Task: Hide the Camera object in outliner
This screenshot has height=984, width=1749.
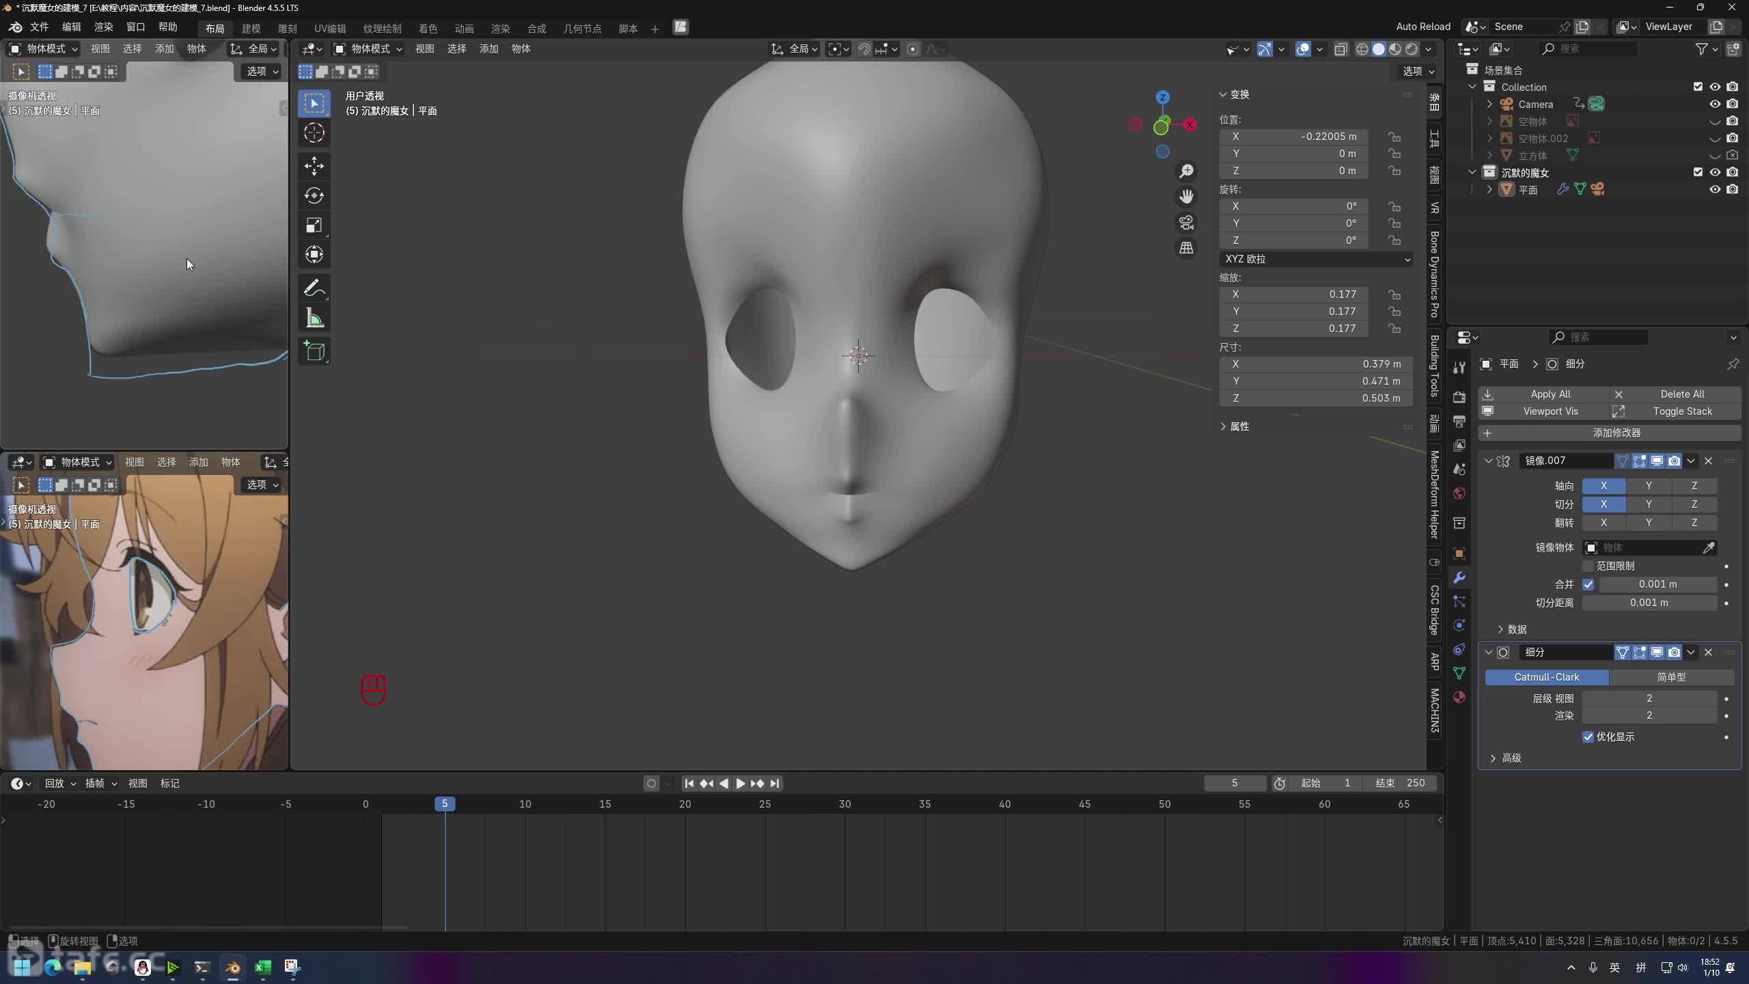Action: tap(1714, 104)
